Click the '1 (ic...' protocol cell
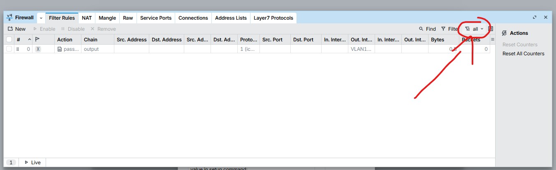This screenshot has width=556, height=170. click(249, 49)
